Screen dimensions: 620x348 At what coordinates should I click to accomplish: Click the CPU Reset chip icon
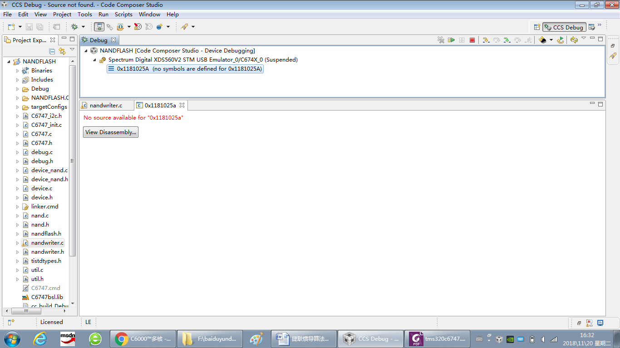click(x=542, y=40)
